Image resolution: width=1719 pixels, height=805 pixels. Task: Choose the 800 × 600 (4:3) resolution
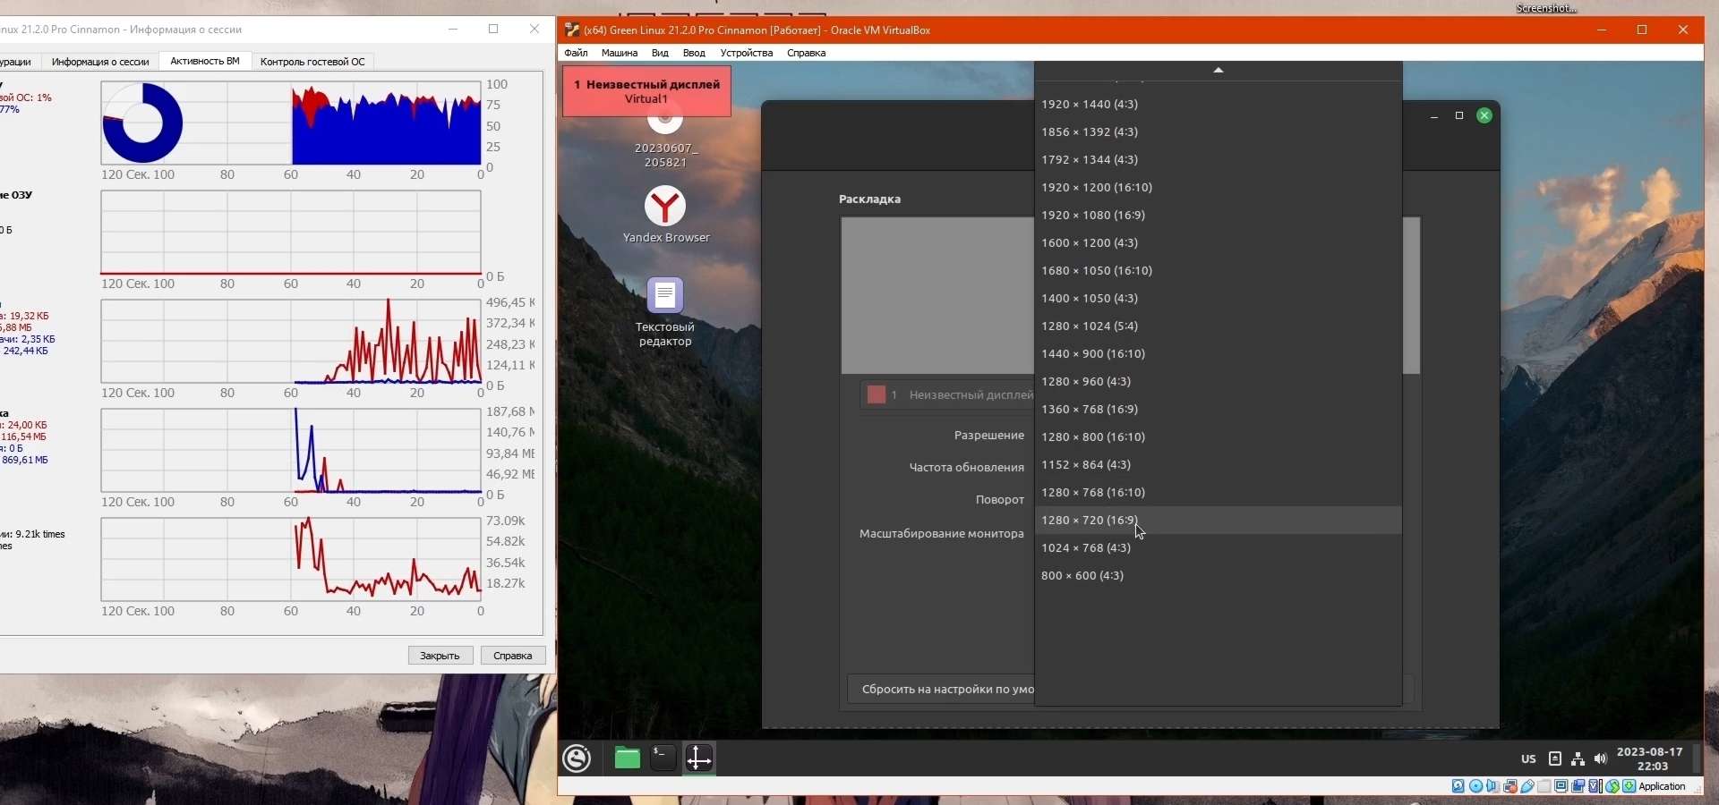coord(1218,576)
